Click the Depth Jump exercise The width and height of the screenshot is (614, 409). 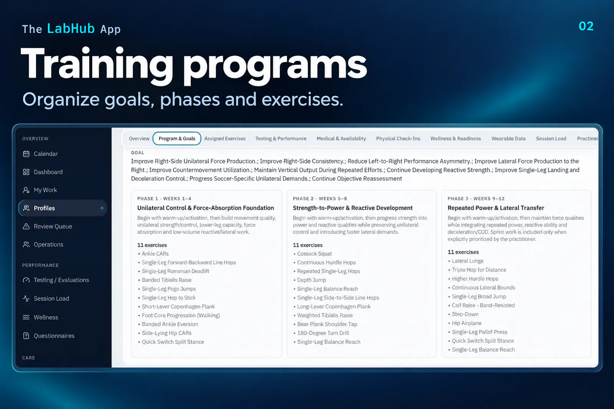coord(311,280)
